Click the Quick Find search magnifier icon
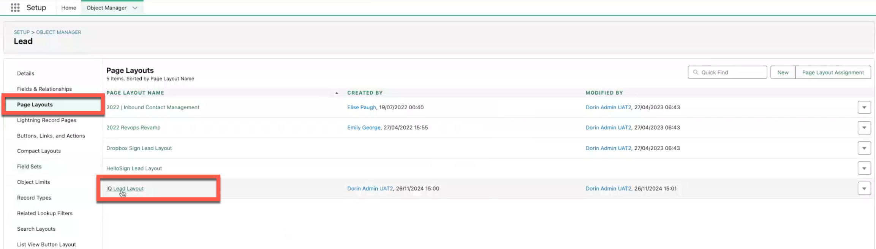The width and height of the screenshot is (876, 249). pos(696,72)
